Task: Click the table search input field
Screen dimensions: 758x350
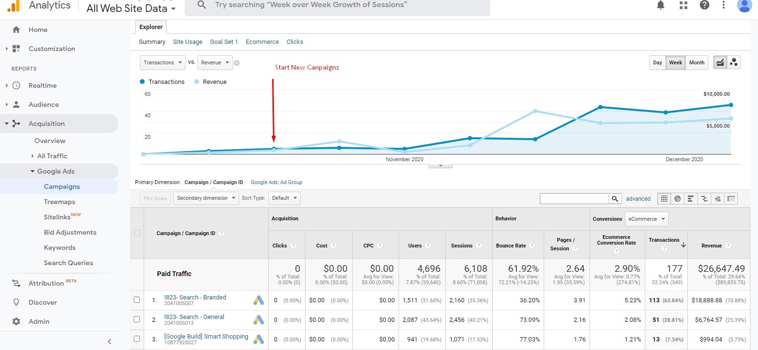Action: click(574, 199)
